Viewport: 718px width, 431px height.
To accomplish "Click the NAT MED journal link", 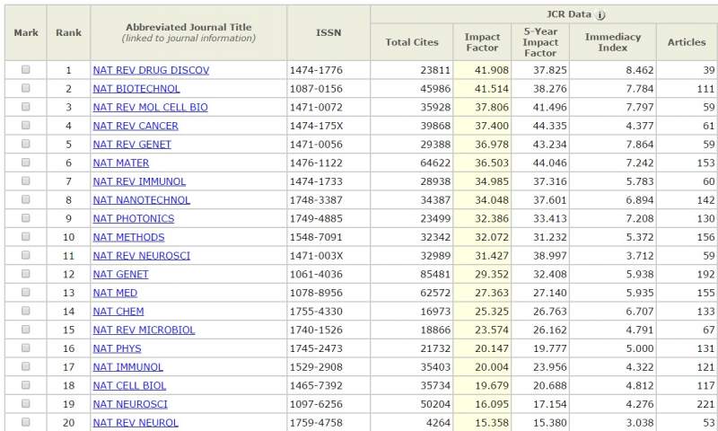I will pyautogui.click(x=115, y=293).
